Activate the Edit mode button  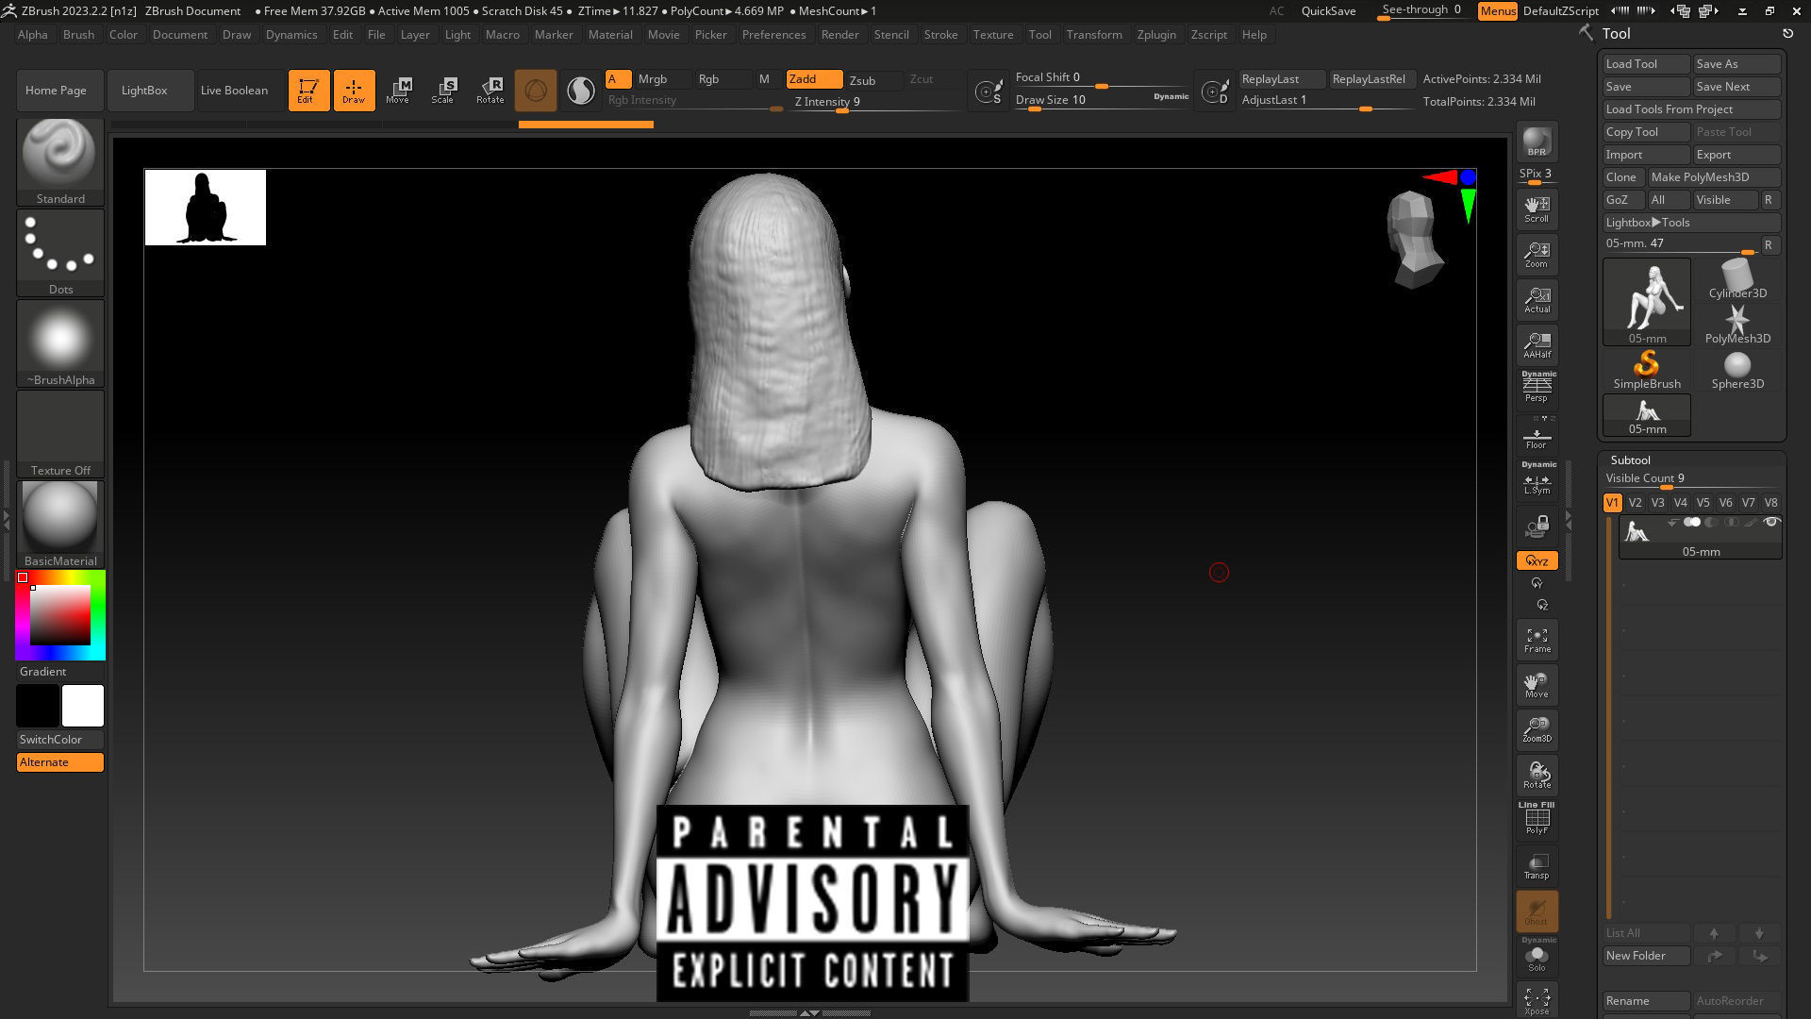(x=308, y=91)
